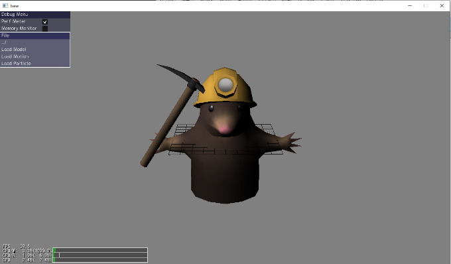Click the Perf Meter label row
The height and width of the screenshot is (264, 451).
(35, 22)
